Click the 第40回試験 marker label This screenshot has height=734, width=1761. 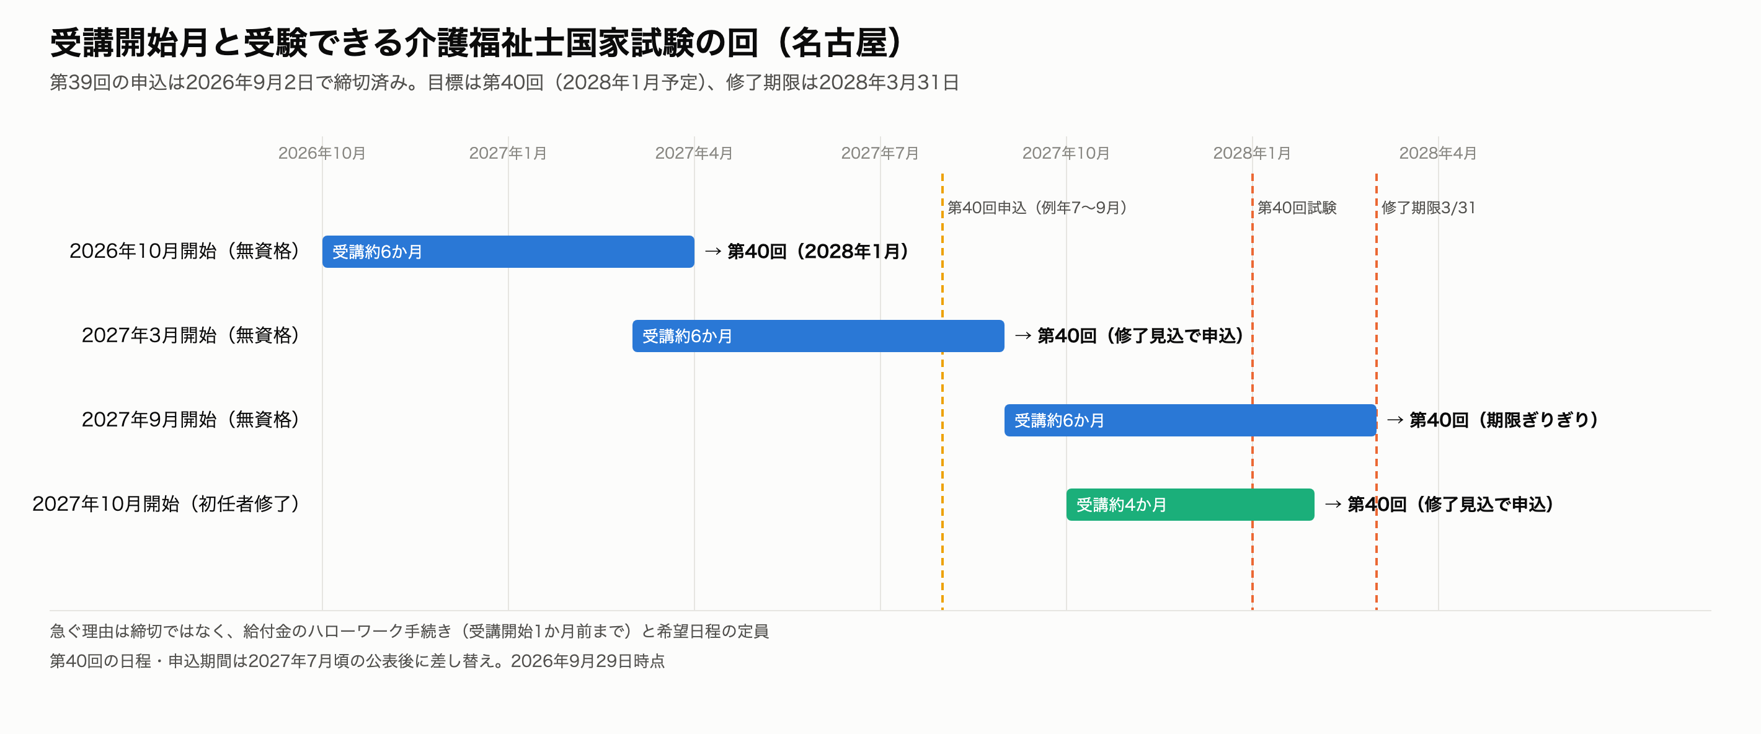pos(1297,208)
